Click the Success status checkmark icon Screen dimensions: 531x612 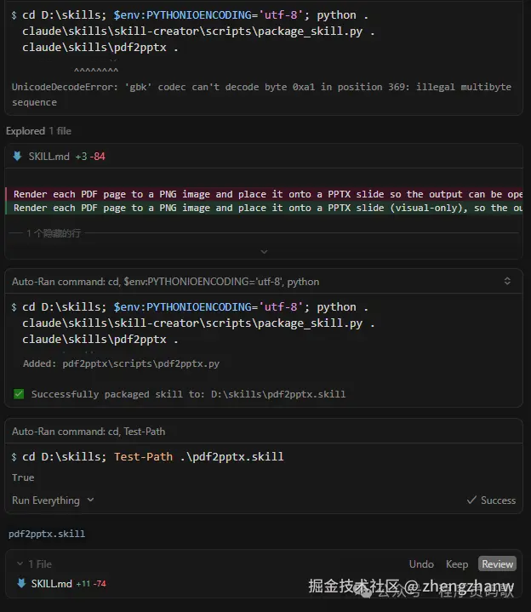[471, 500]
